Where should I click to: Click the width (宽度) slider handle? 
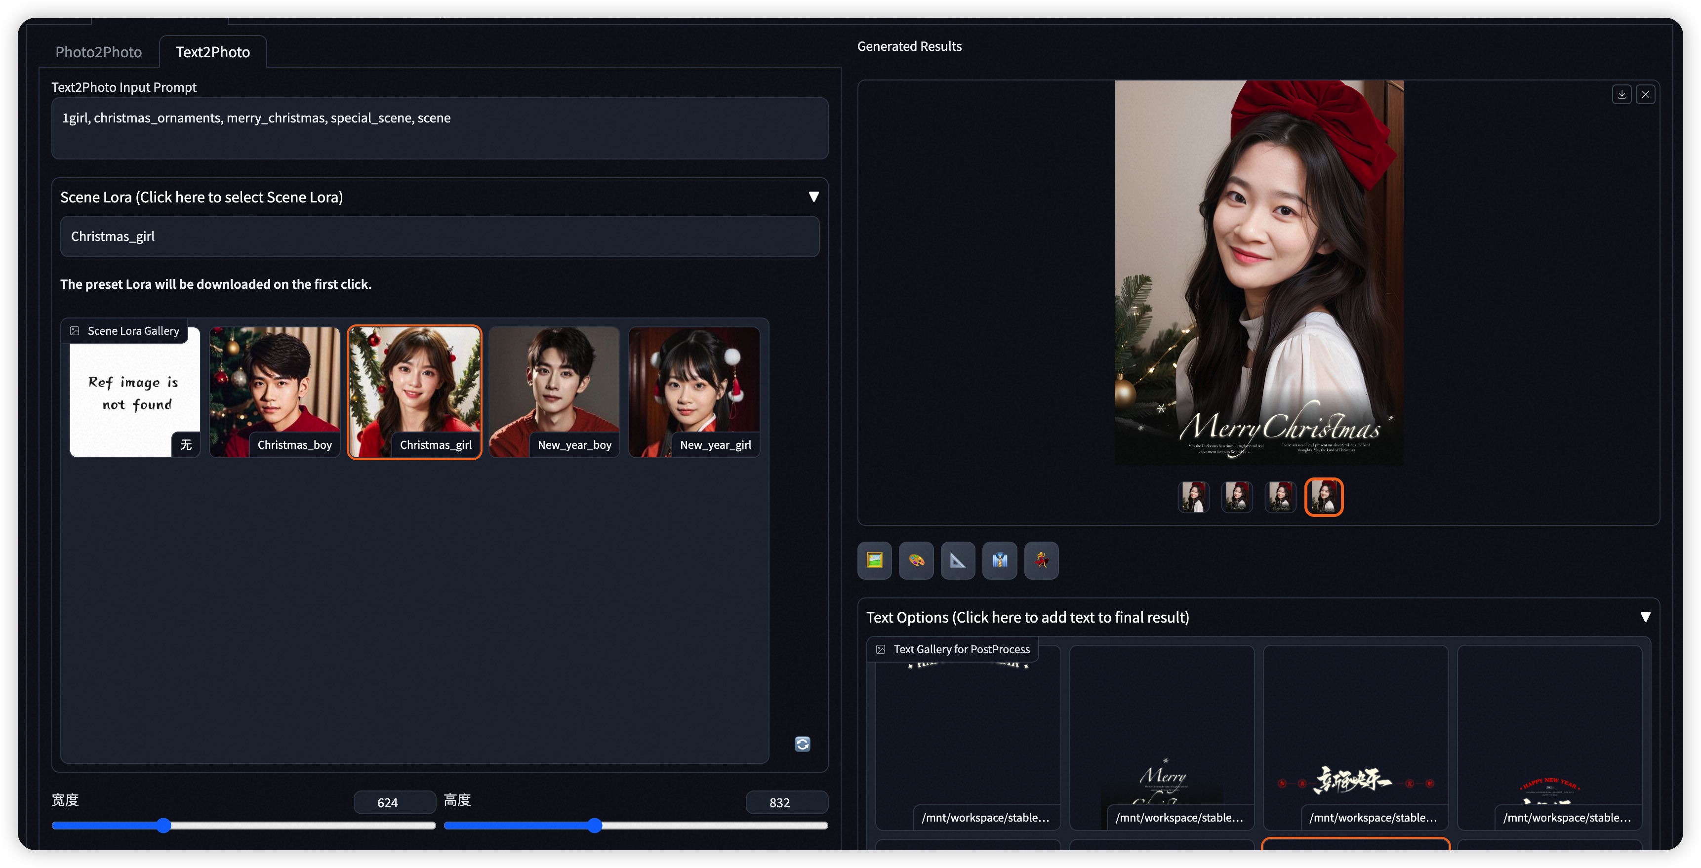(164, 825)
